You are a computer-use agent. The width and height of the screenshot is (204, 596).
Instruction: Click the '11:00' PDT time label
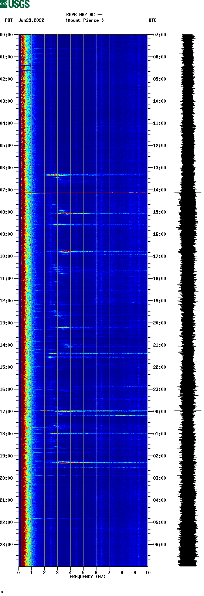(7, 279)
